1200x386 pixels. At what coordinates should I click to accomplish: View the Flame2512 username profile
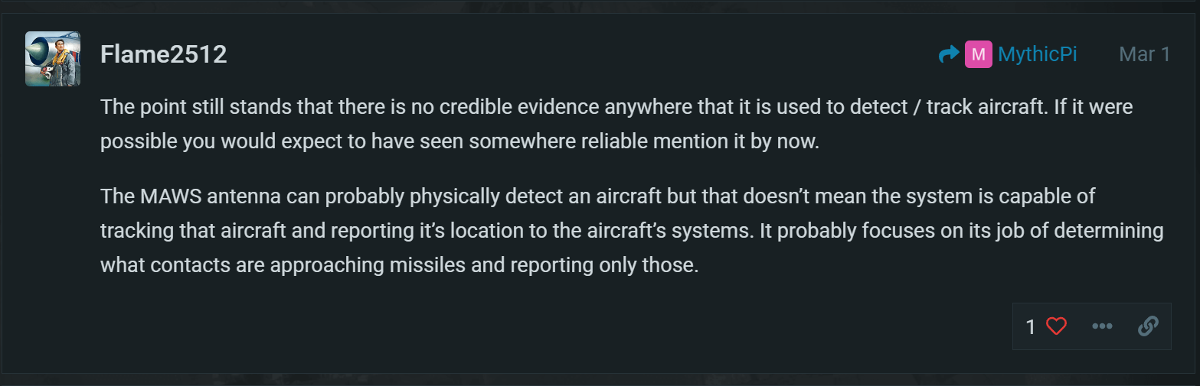coord(163,55)
